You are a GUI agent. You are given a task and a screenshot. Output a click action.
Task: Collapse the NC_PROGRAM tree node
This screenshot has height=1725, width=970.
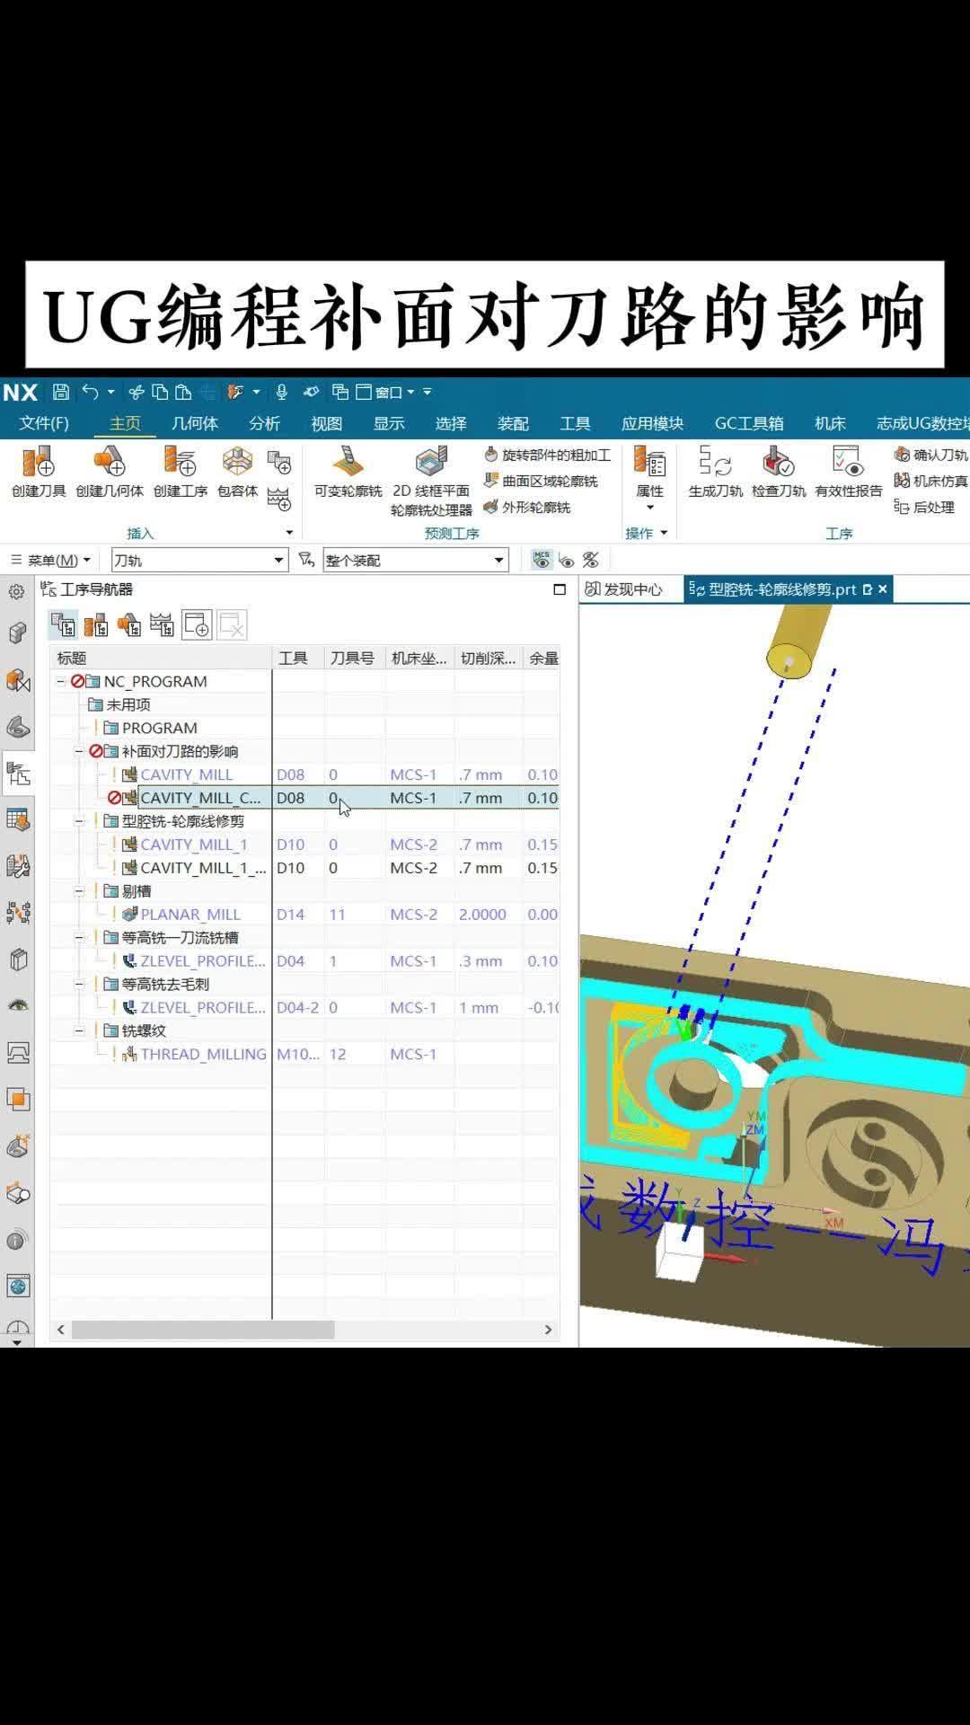[x=61, y=682]
